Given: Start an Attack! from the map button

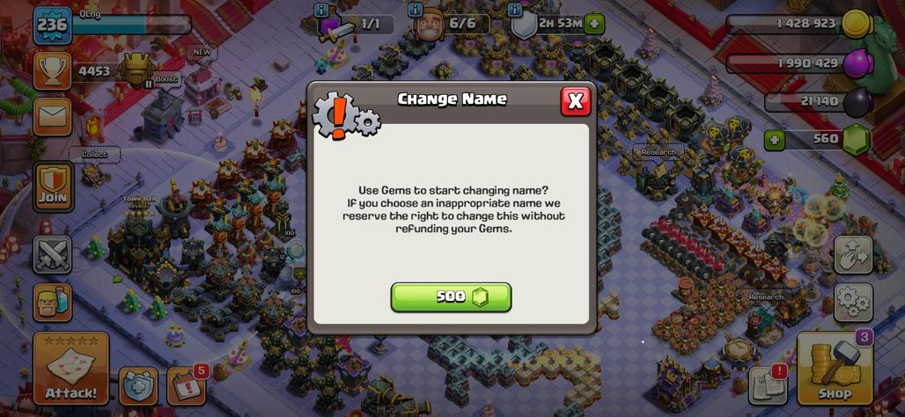Looking at the screenshot, I should pyautogui.click(x=71, y=368).
